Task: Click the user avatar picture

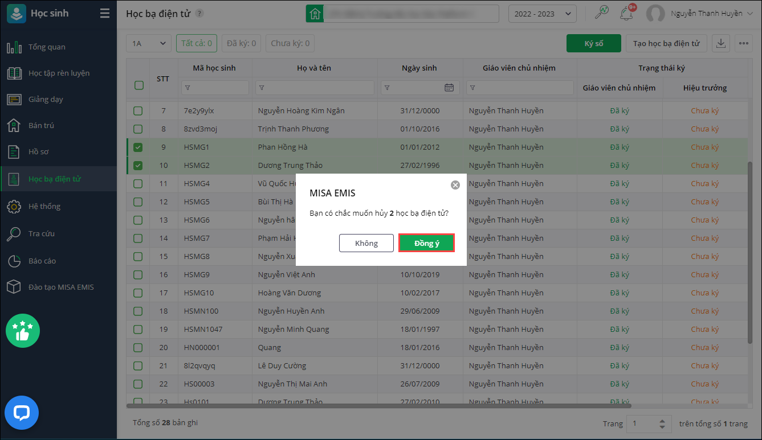Action: tap(656, 14)
